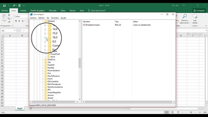Click the Copy icon in Excel ribbon

tap(9, 19)
